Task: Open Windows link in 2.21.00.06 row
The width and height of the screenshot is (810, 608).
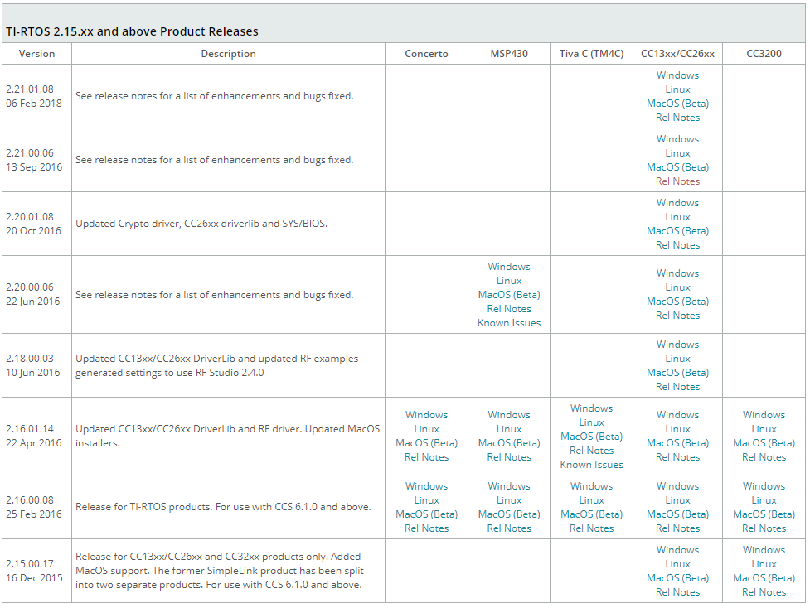Action: coord(677,139)
